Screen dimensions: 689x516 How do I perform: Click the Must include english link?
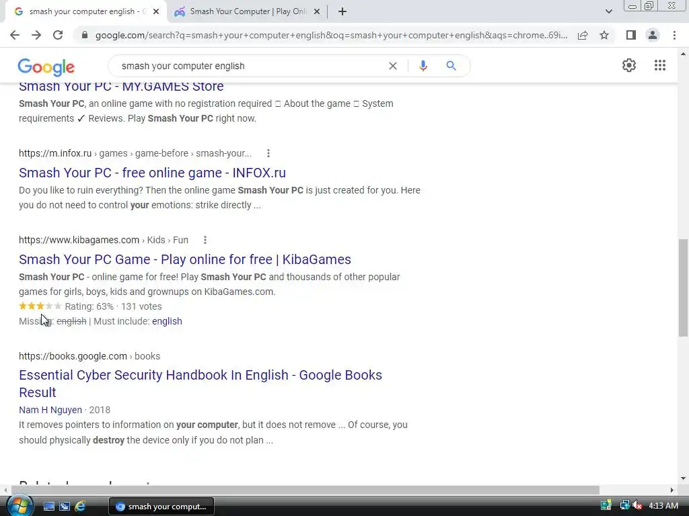pyautogui.click(x=167, y=321)
